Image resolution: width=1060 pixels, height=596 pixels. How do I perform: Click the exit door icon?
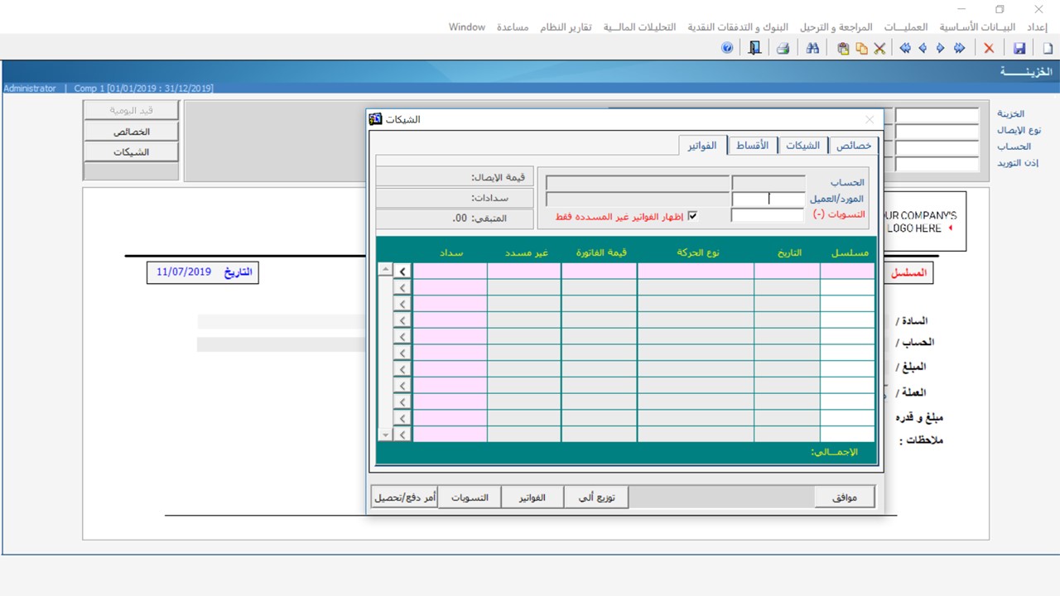[x=754, y=49]
